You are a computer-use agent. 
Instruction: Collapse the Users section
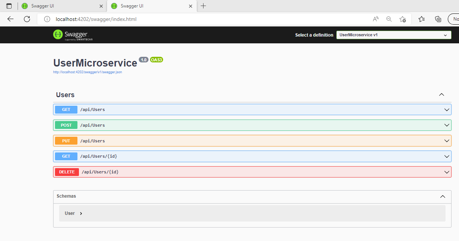441,95
